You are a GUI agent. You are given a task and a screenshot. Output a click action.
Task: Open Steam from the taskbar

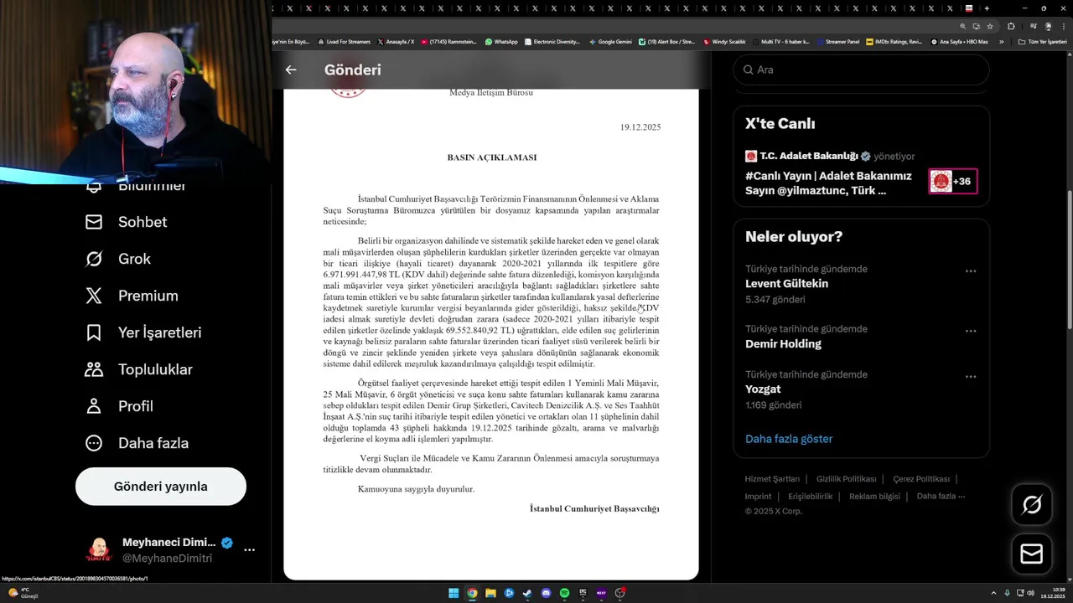tap(527, 593)
